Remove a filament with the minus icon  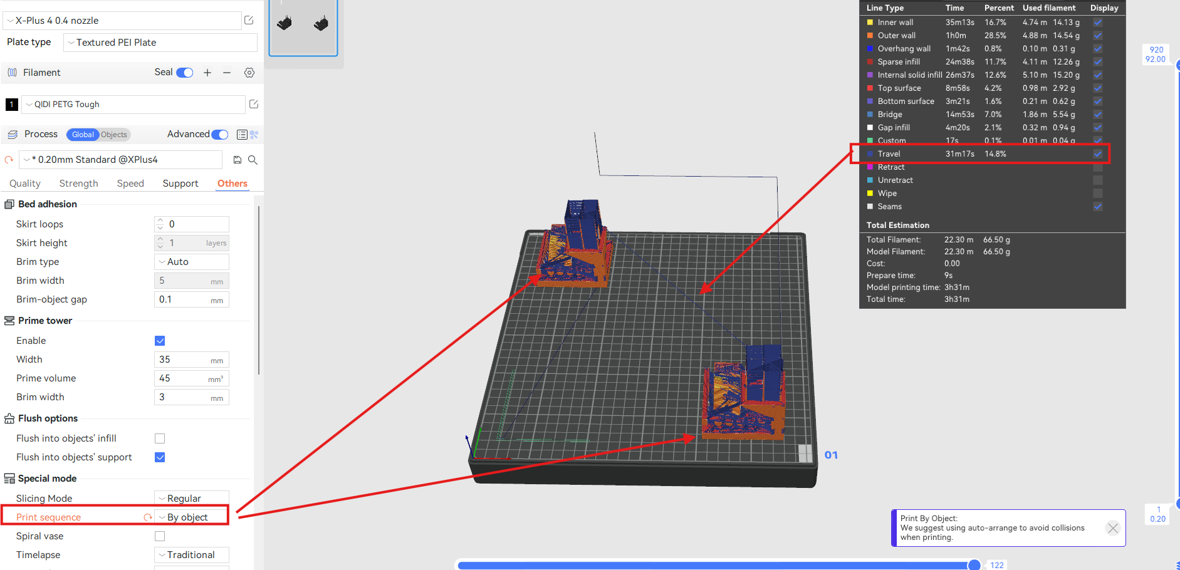point(227,73)
